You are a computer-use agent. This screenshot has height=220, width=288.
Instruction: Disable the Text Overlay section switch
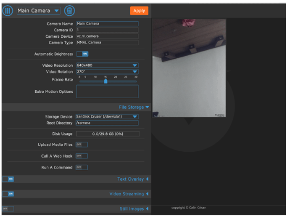[8, 179]
